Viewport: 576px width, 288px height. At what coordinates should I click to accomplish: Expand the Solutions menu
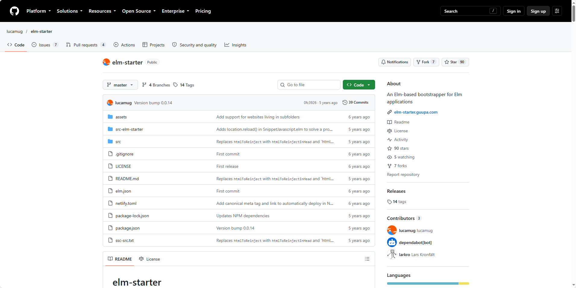click(x=70, y=11)
